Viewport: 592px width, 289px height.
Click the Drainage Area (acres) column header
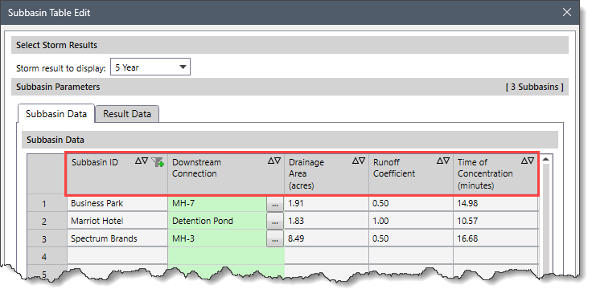click(327, 174)
